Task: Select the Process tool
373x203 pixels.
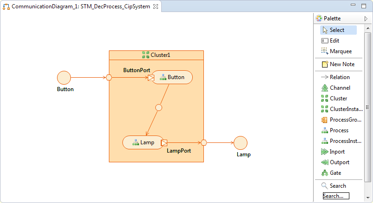Action: click(x=339, y=130)
